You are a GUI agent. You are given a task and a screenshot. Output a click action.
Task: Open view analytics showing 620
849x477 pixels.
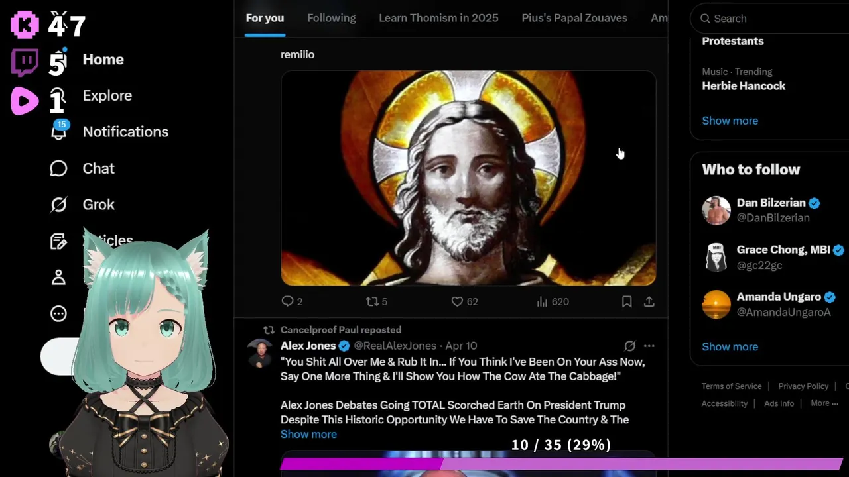(x=553, y=301)
